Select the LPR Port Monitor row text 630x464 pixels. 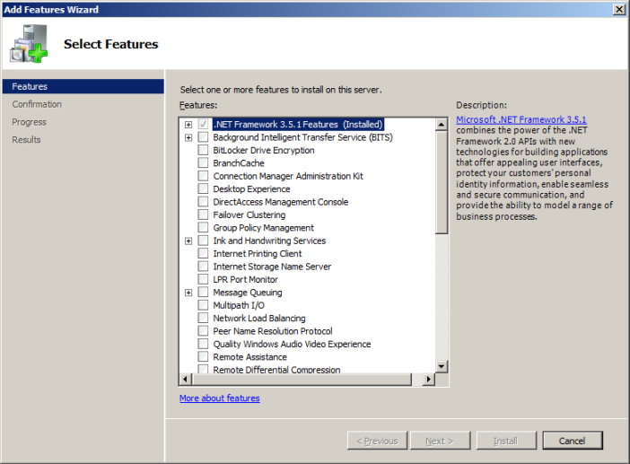(246, 279)
